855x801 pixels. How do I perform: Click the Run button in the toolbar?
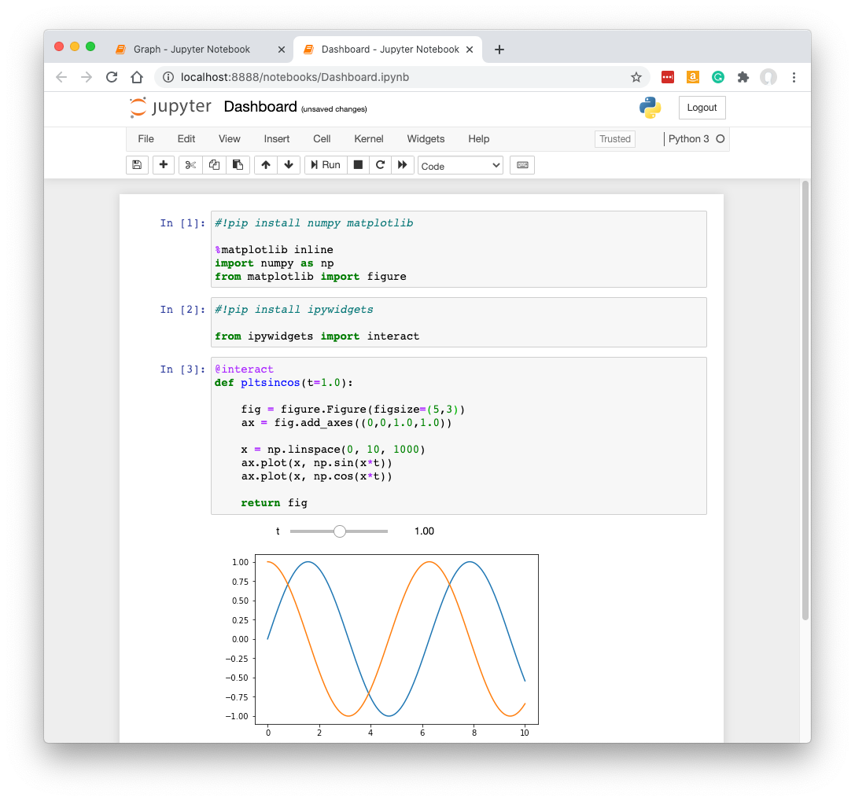tap(325, 165)
